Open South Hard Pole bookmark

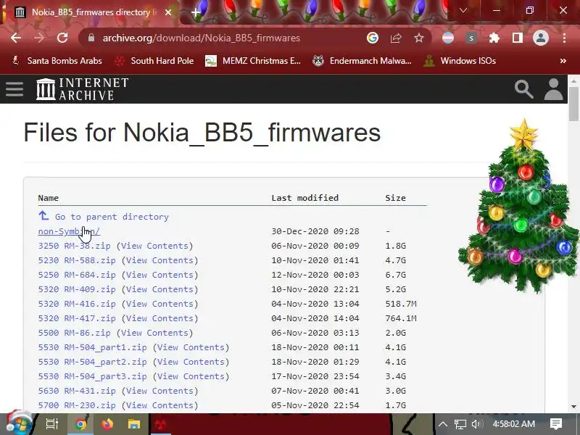[x=154, y=61]
